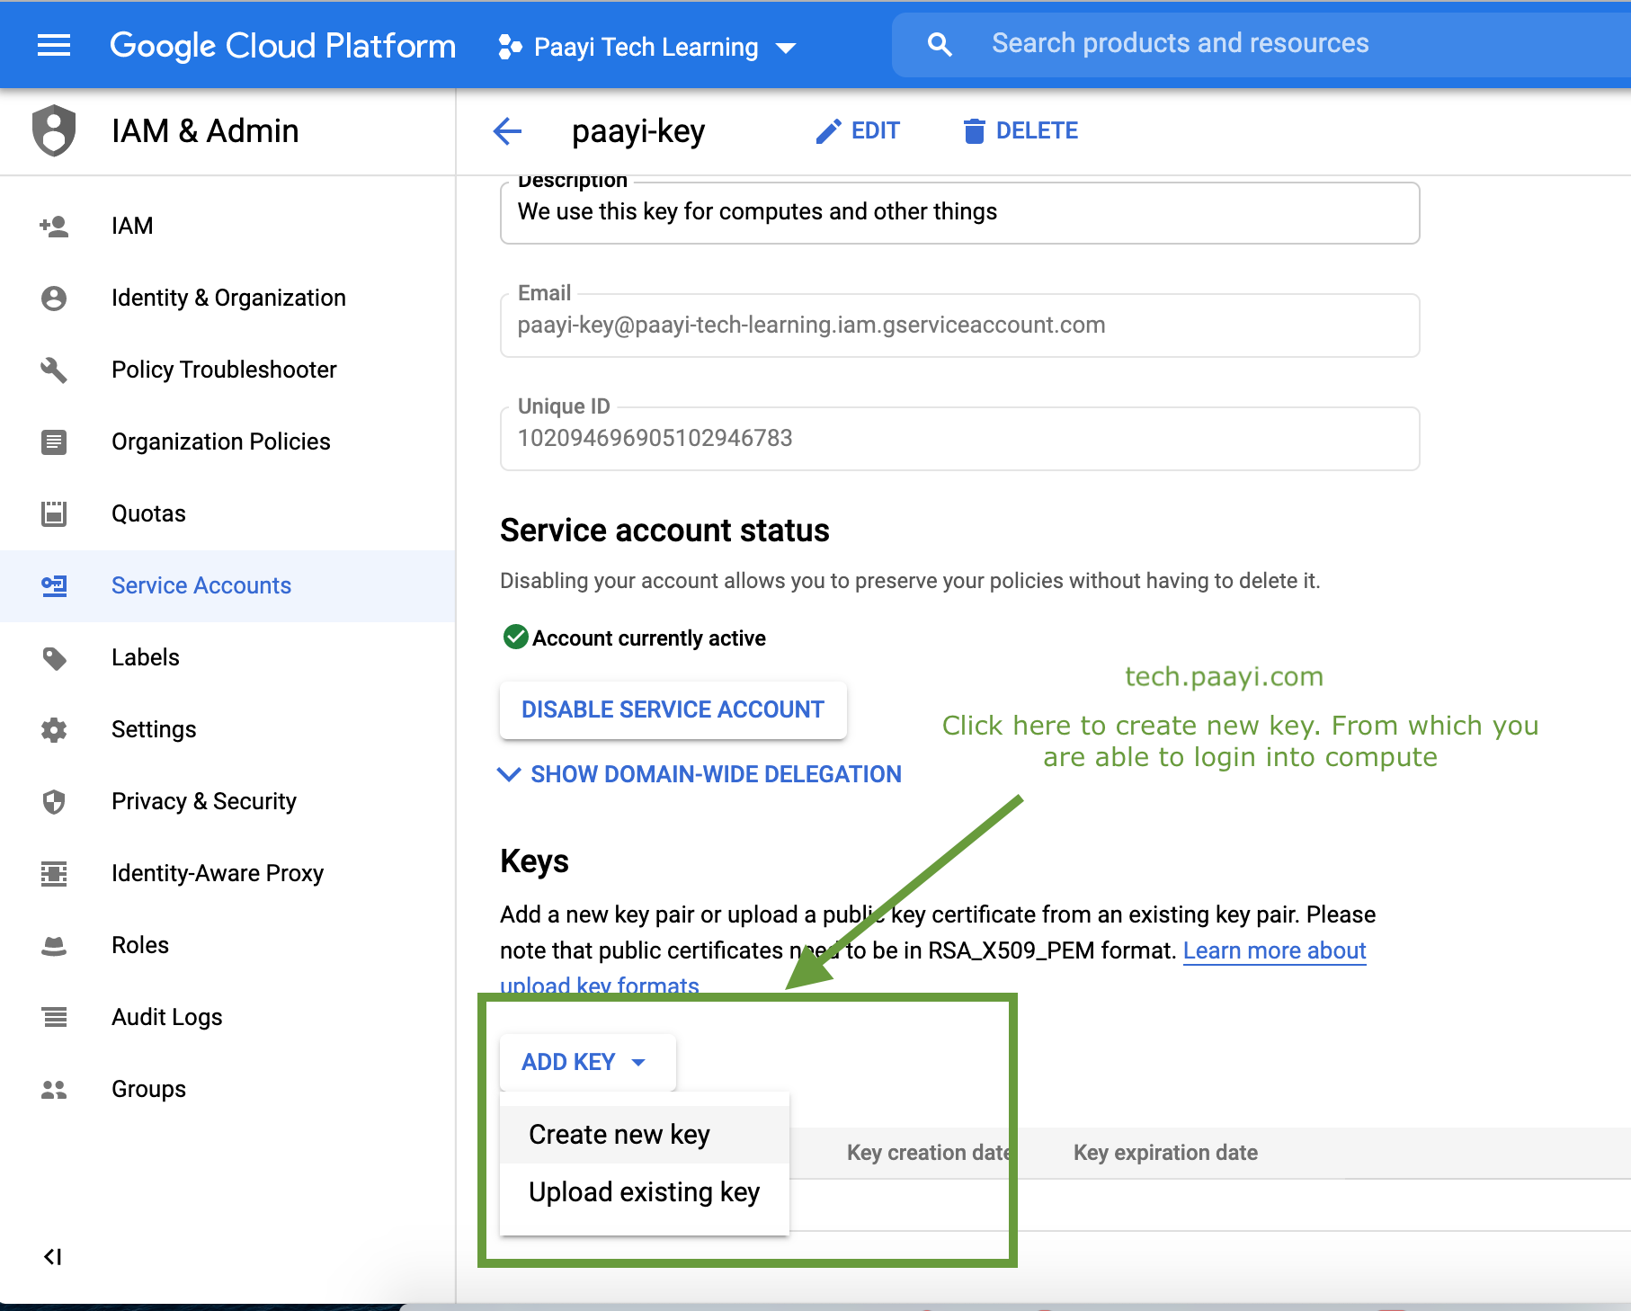Click the Privacy & Security shield icon
Viewport: 1631px width, 1311px height.
54,801
